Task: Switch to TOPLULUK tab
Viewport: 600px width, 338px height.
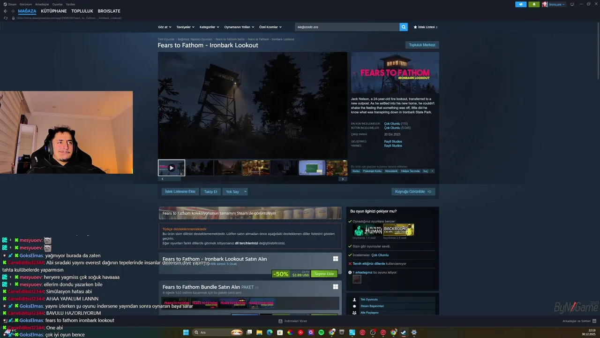Action: coord(82,11)
